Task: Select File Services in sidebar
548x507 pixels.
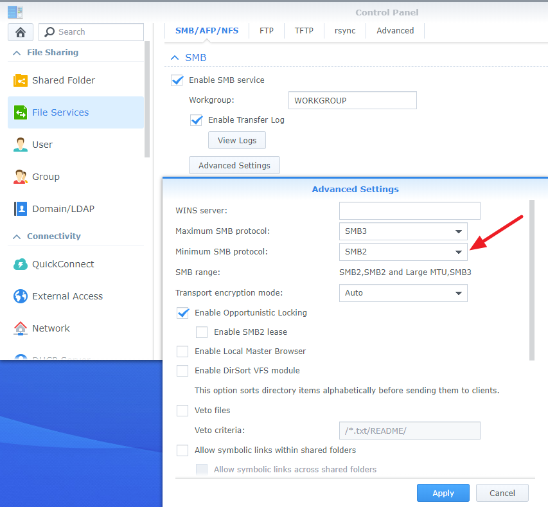Action: click(x=76, y=112)
